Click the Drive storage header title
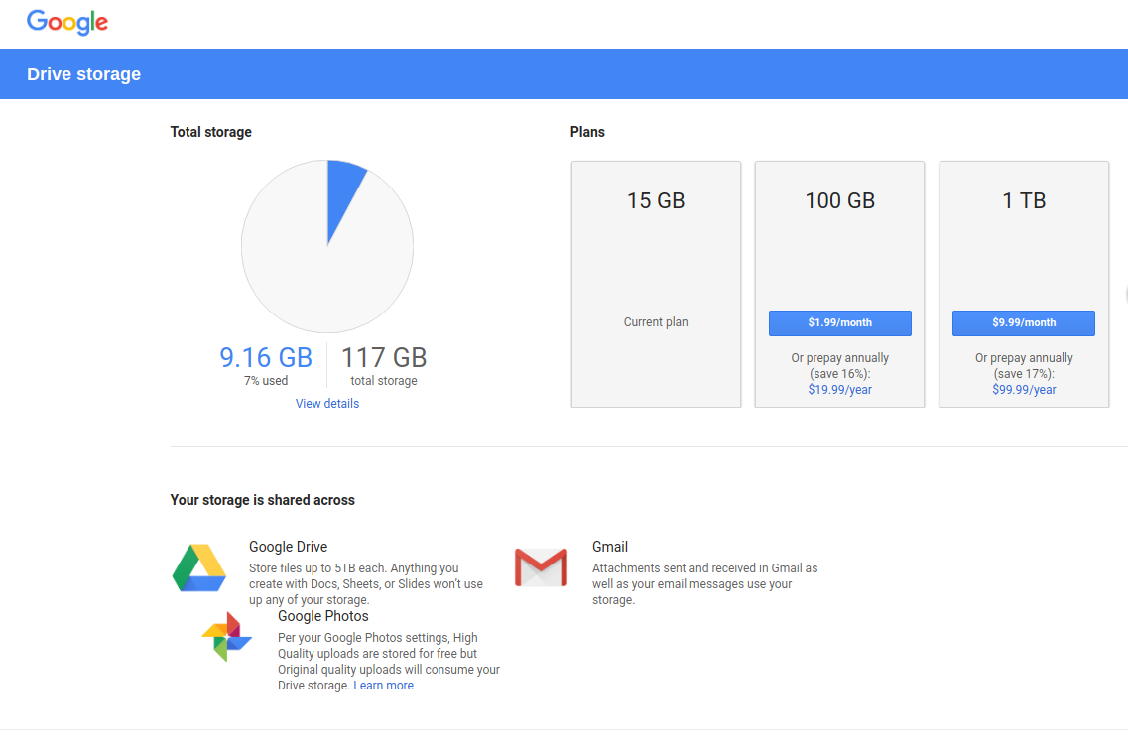Viewport: 1128px width, 752px height. click(84, 74)
